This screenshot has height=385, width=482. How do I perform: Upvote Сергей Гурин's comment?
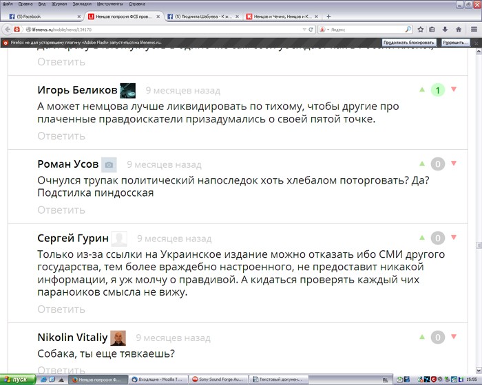coord(422,238)
